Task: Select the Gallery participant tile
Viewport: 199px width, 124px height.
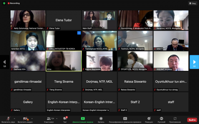Action: click(x=28, y=102)
